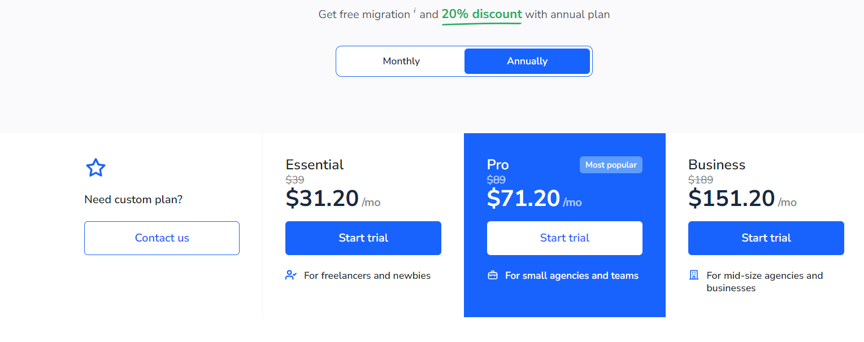The width and height of the screenshot is (864, 342).
Task: Start trial for Business plan
Action: pyautogui.click(x=766, y=238)
